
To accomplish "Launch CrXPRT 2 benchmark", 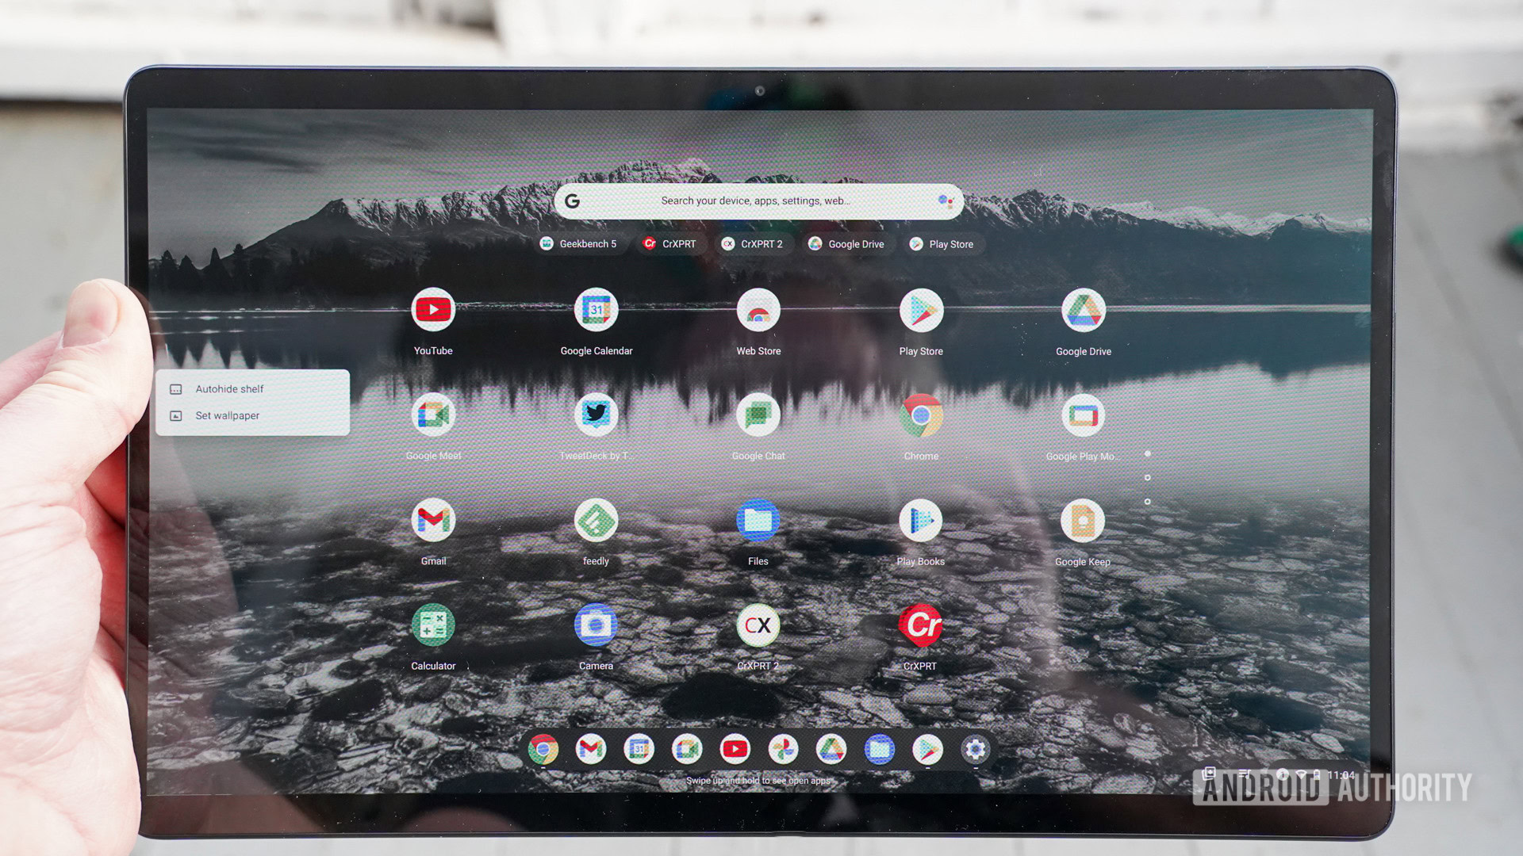I will click(758, 625).
